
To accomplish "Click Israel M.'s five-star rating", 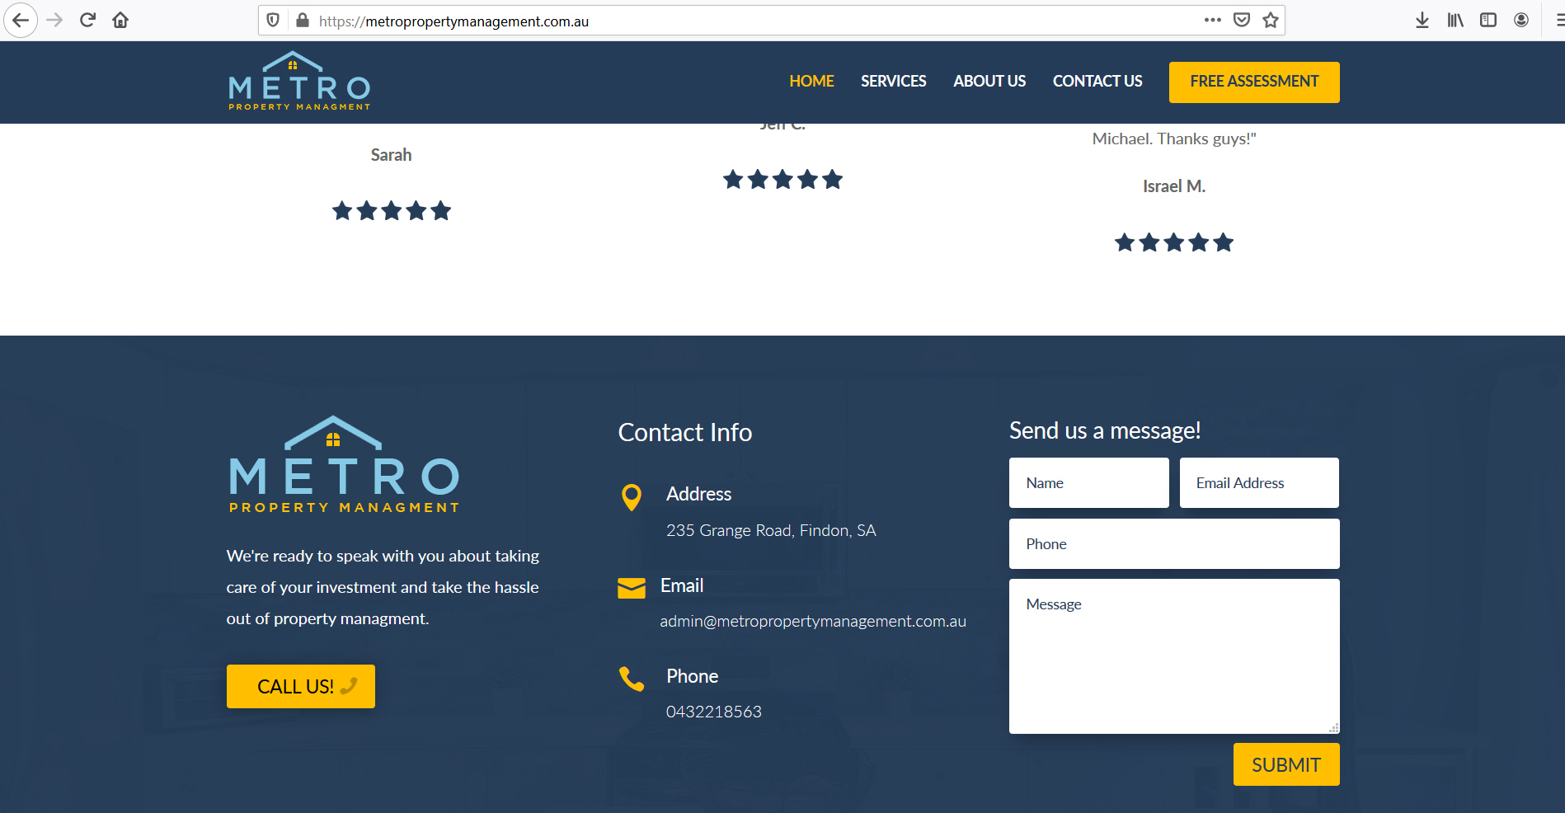I will (1174, 242).
